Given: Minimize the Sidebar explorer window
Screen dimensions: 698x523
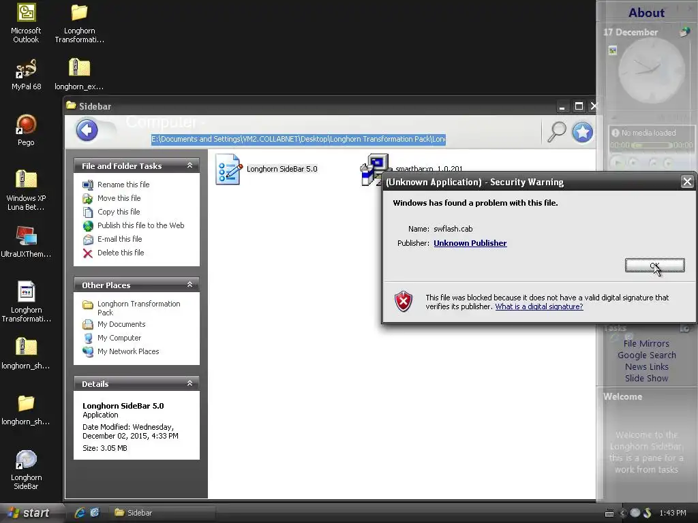Looking at the screenshot, I should [562, 107].
